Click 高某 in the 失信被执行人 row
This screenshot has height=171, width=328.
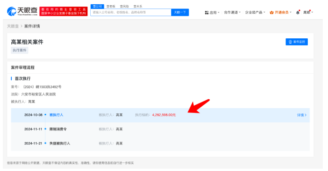[119, 144]
